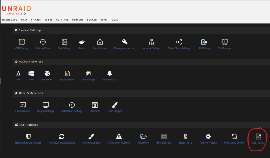Click the Global Share Settings link
Viewport: 270px width, 158px height.
point(179,48)
